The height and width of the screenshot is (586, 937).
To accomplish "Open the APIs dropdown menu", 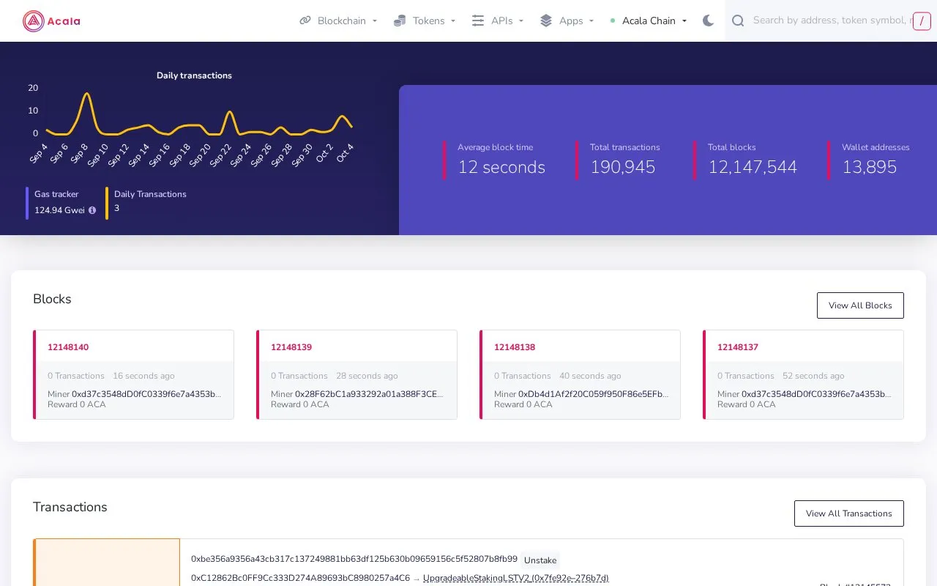I will point(498,21).
